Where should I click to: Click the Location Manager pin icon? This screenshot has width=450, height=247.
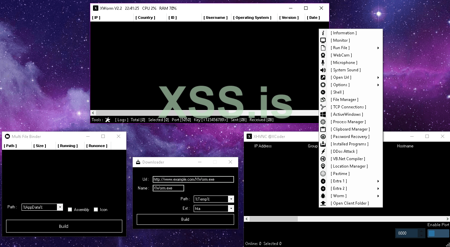[323, 166]
